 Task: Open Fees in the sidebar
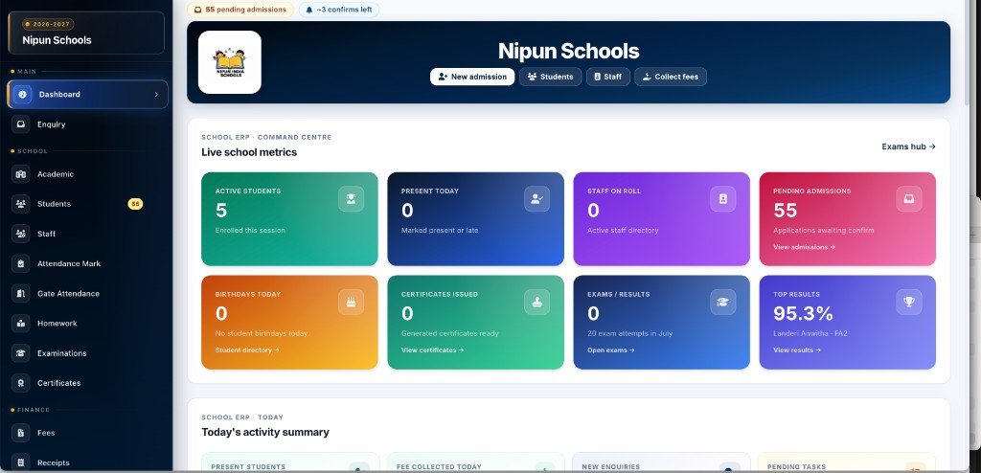point(87,433)
